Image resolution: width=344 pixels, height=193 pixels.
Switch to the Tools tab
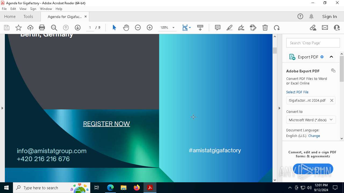[x=28, y=16]
